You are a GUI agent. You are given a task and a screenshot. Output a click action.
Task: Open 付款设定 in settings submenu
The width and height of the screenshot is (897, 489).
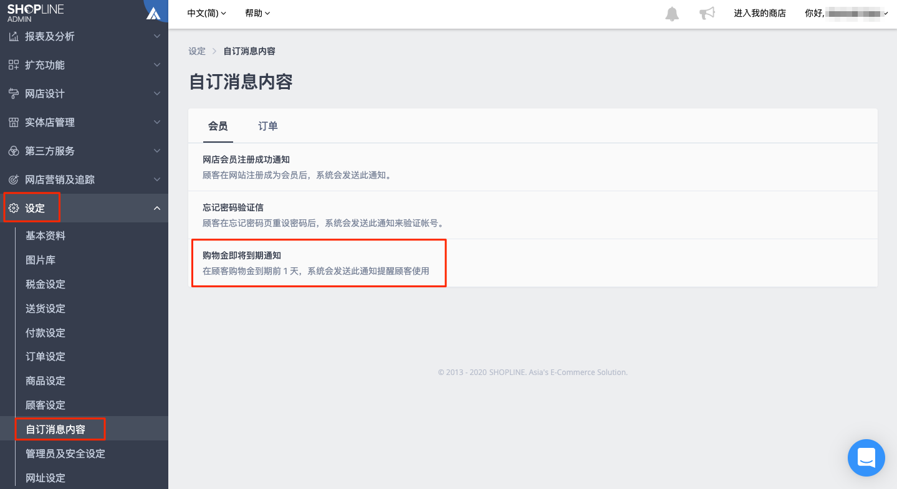[46, 333]
